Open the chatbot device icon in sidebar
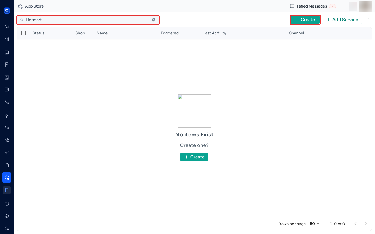This screenshot has height=234, width=375. click(7, 65)
